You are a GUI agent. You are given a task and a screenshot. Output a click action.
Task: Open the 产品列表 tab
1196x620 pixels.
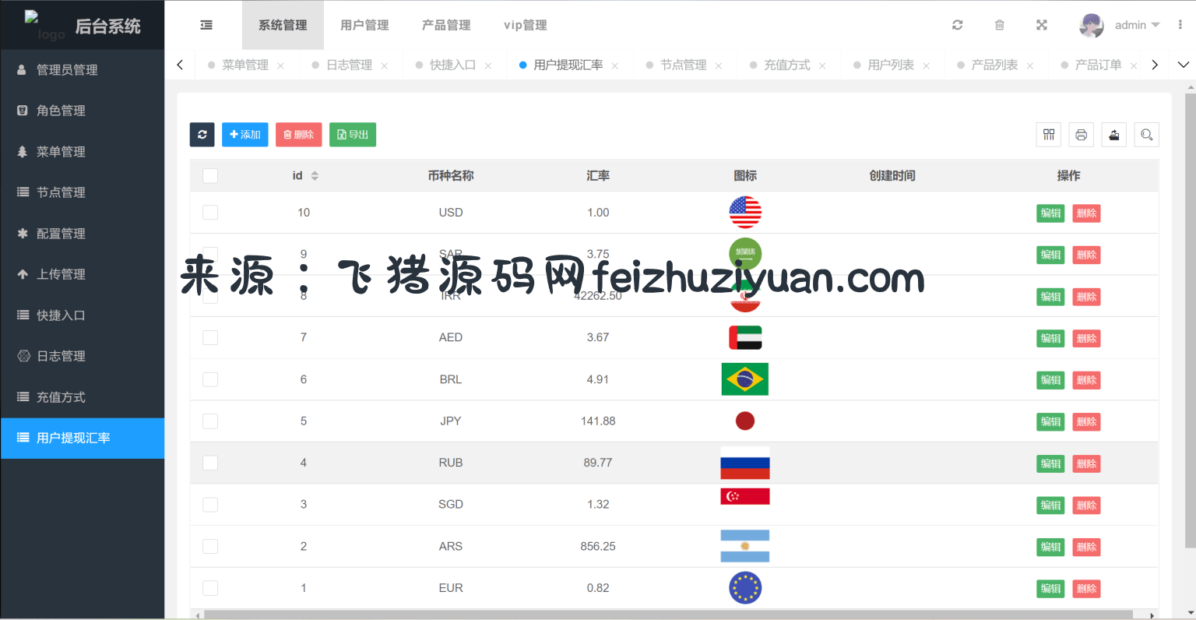tap(994, 65)
